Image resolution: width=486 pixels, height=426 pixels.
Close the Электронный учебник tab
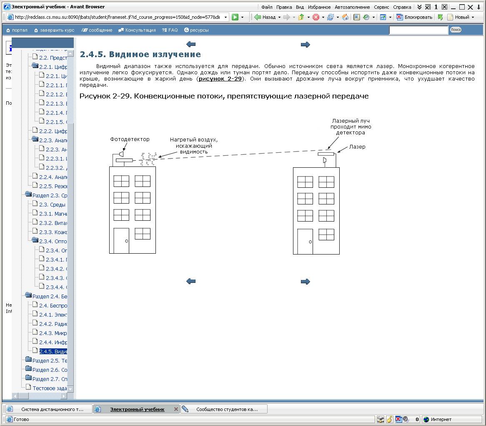(x=176, y=409)
